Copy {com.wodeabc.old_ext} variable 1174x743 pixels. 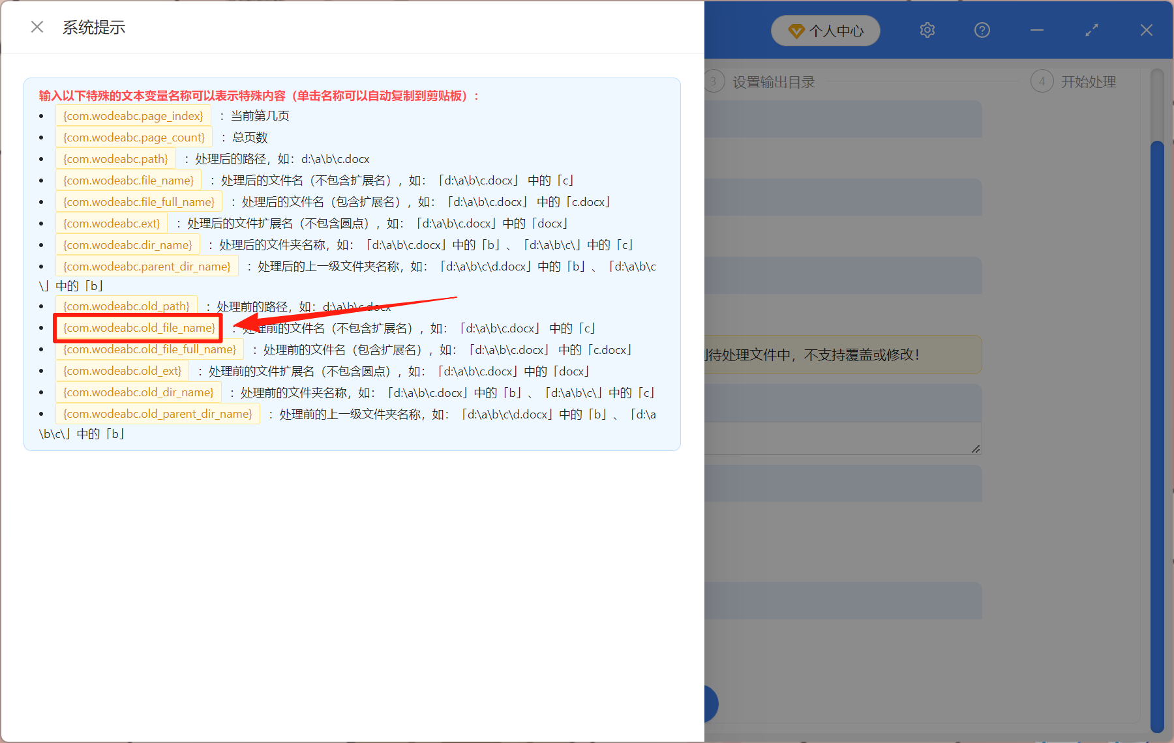tap(122, 370)
